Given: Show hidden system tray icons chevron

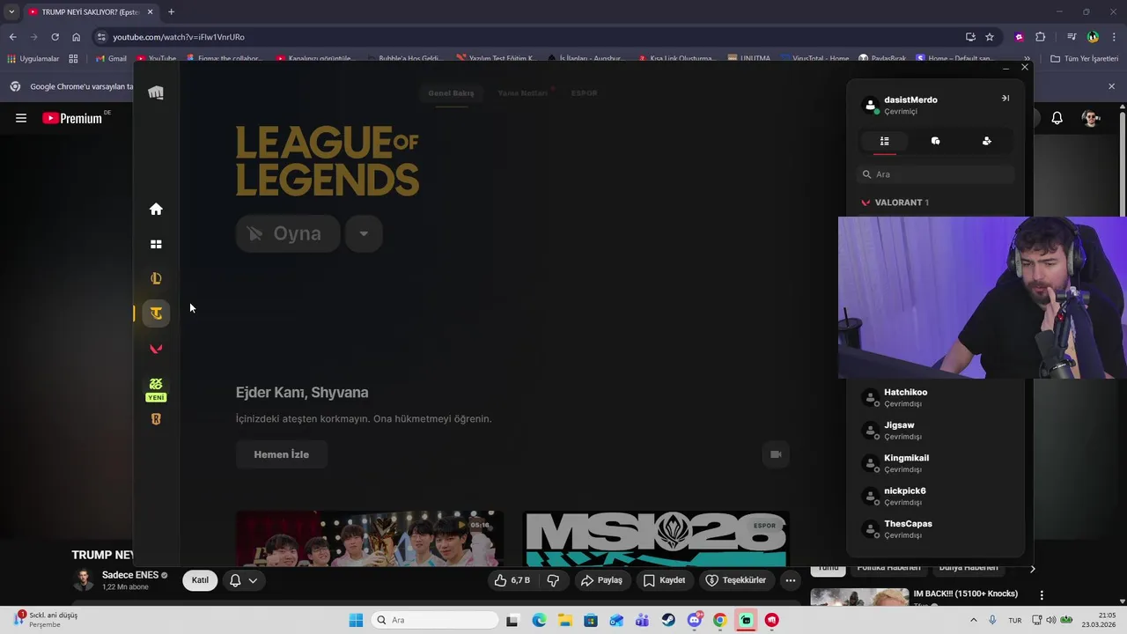Looking at the screenshot, I should 975,620.
